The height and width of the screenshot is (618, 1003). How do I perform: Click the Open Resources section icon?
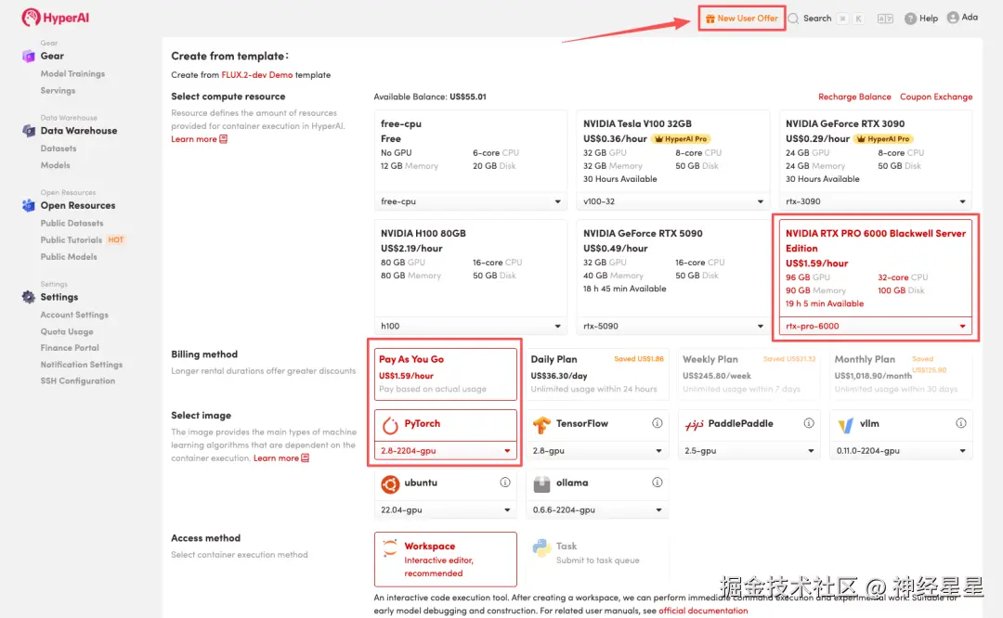coord(28,205)
